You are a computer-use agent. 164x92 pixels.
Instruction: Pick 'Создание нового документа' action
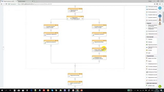(151, 15)
